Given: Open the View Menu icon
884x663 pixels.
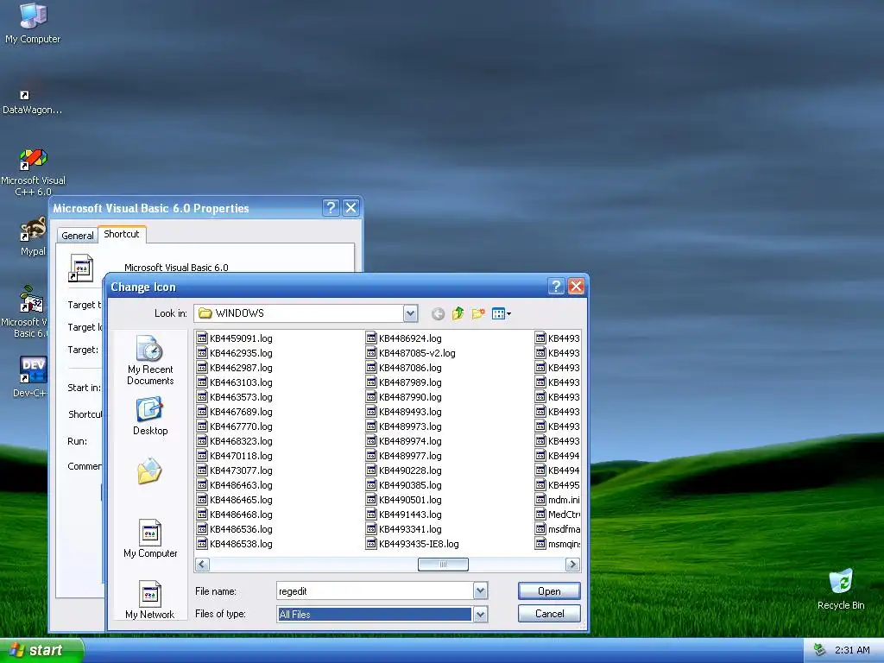Looking at the screenshot, I should click(x=502, y=313).
